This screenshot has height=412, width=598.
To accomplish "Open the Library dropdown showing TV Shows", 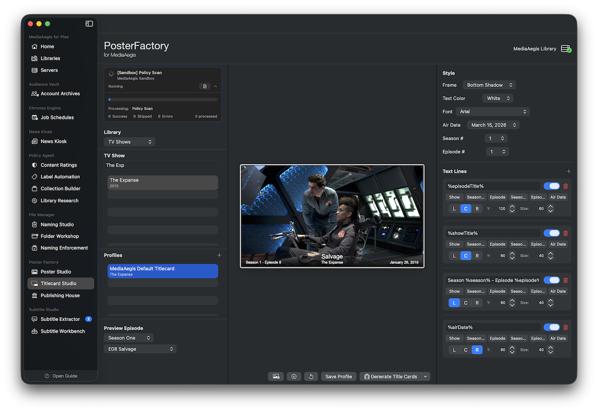I will (x=129, y=142).
